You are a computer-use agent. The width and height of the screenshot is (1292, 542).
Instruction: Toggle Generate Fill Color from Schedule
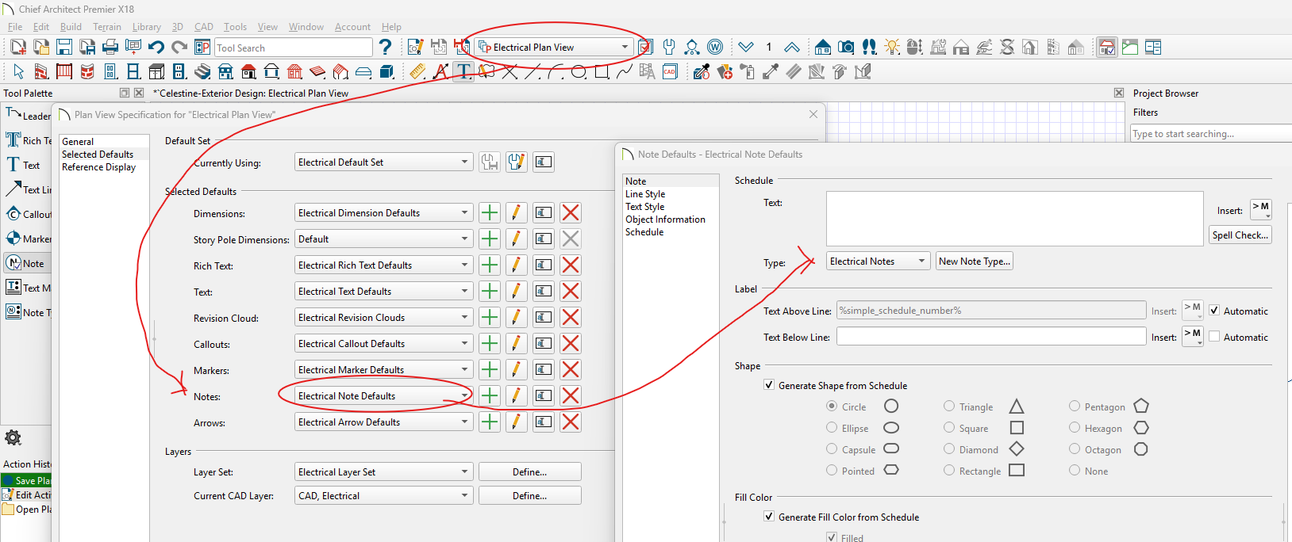[769, 517]
